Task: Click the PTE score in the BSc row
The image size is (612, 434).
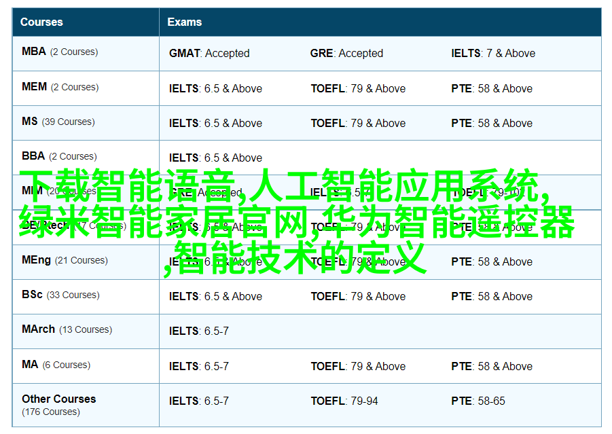Action: click(x=492, y=297)
